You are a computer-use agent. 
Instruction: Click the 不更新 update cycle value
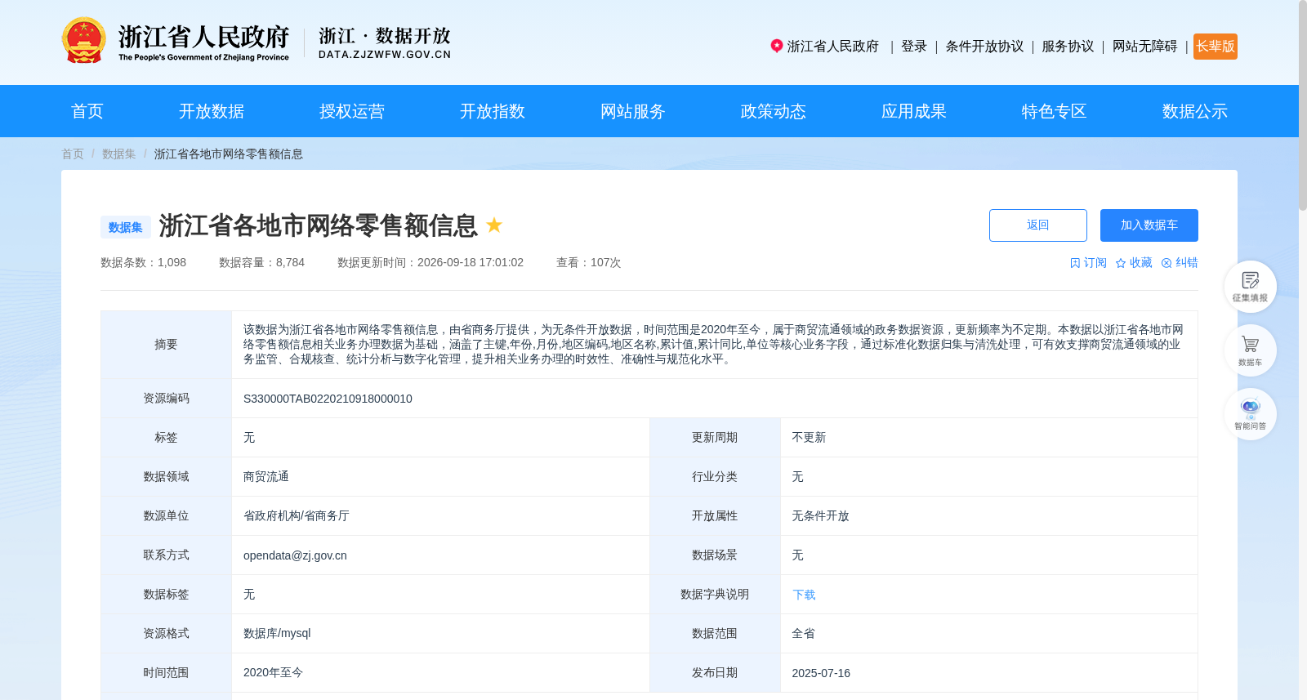coord(809,438)
